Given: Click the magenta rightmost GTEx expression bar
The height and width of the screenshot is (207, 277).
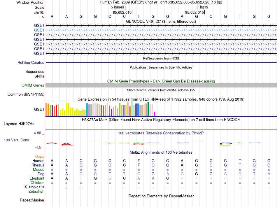Looking at the screenshot, I should 155,114.
